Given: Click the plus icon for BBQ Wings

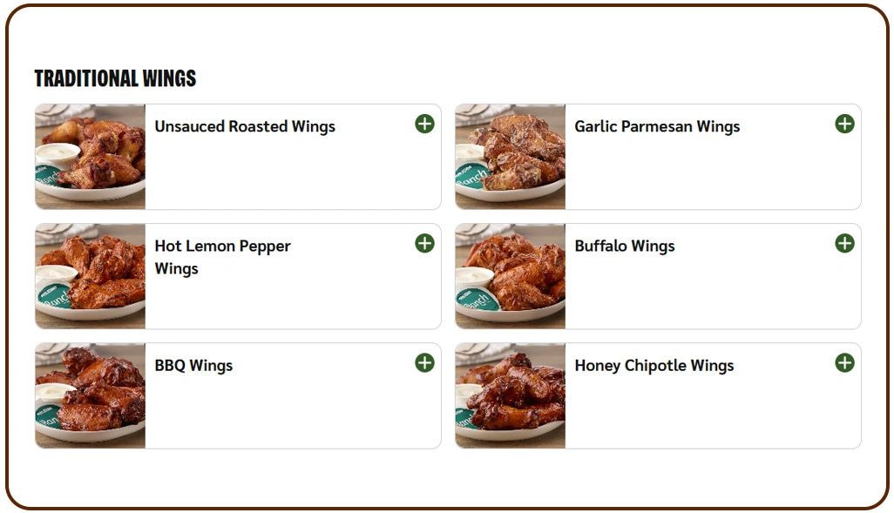Looking at the screenshot, I should coord(424,362).
